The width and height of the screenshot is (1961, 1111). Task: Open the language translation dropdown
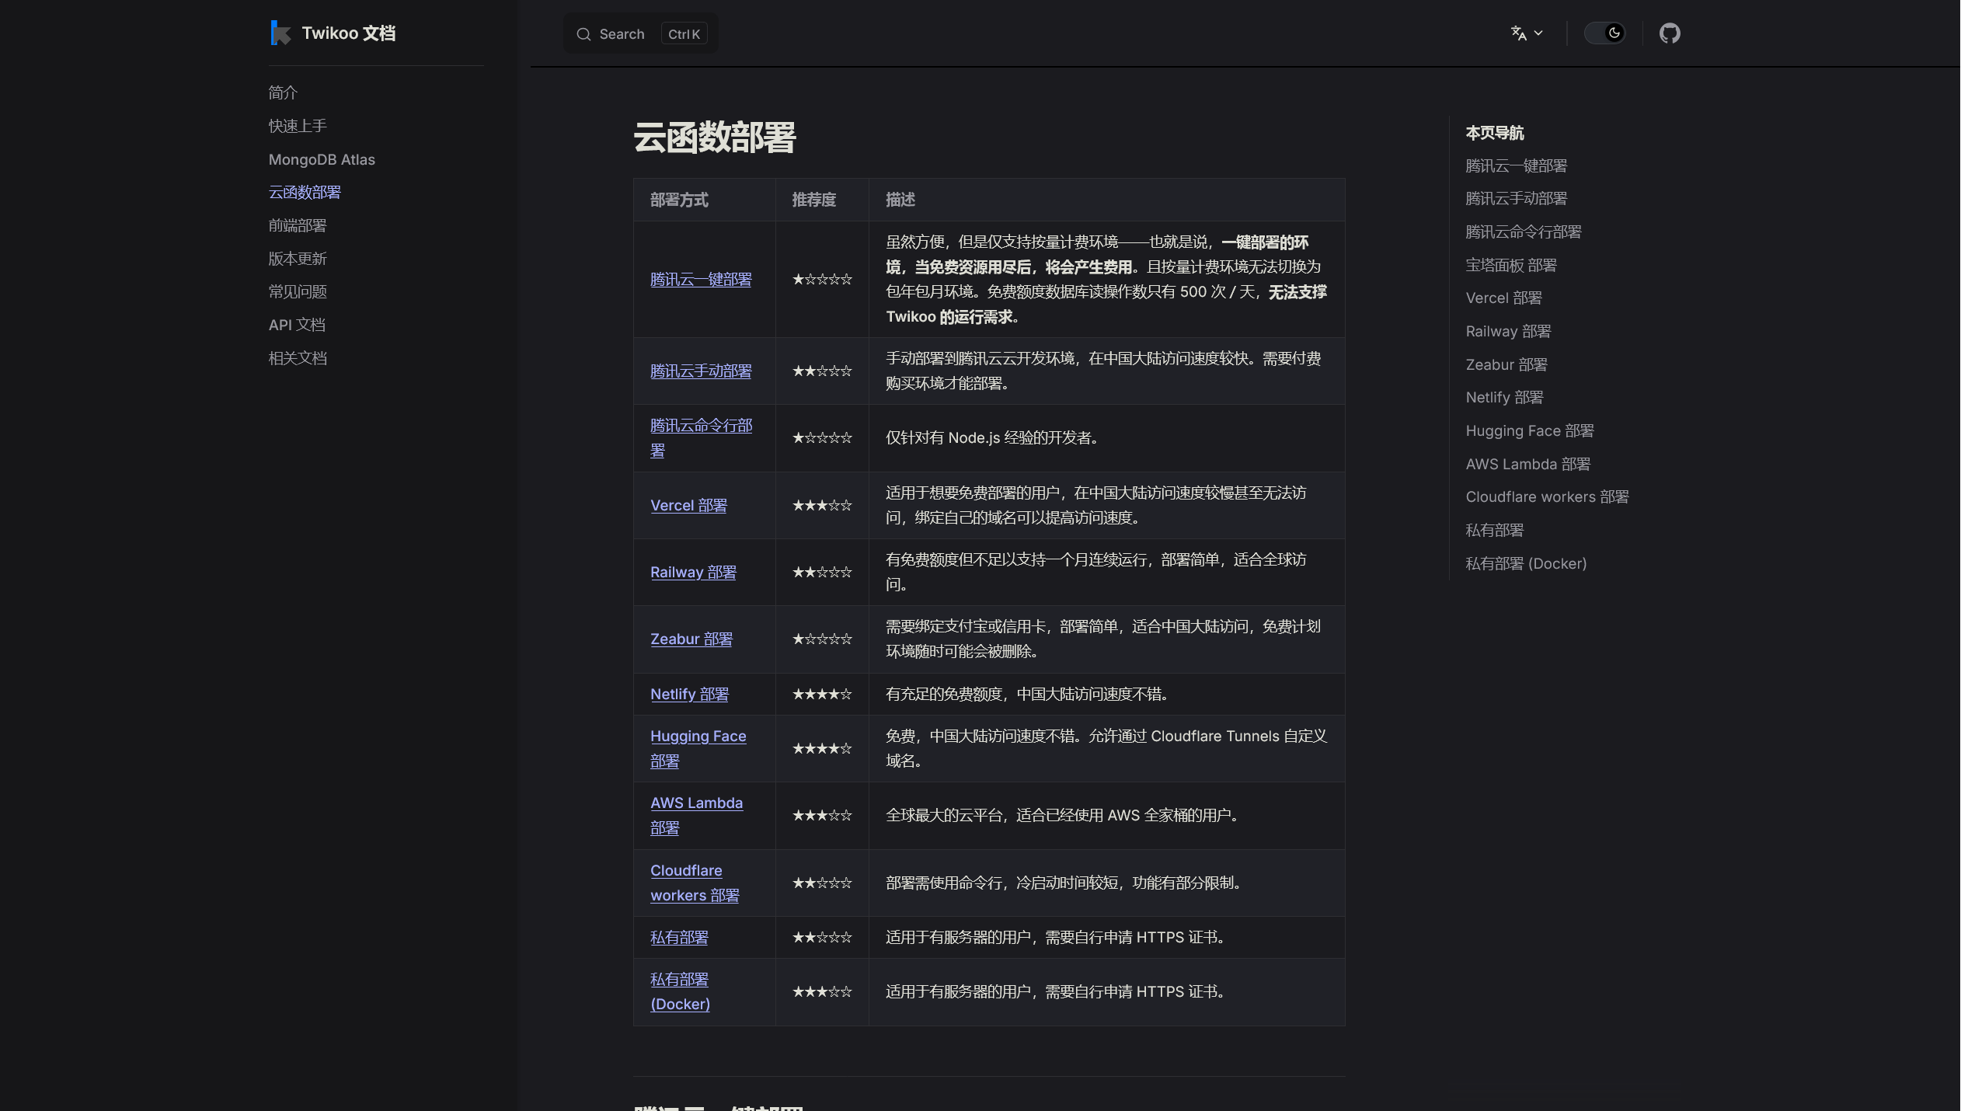[x=1527, y=33]
